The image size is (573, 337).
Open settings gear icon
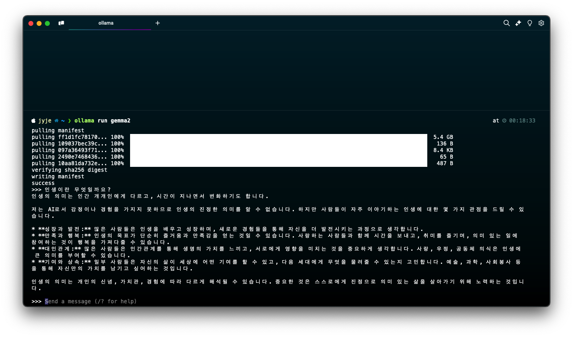click(541, 23)
